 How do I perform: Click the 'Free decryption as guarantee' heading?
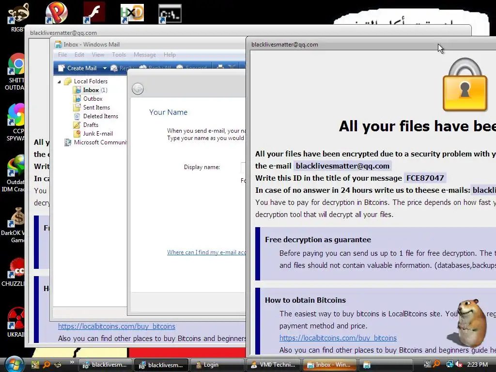(x=318, y=239)
